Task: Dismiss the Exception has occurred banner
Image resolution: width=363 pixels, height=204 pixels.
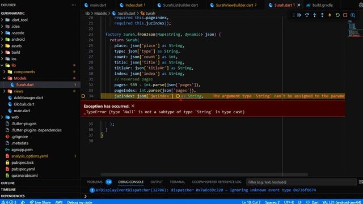Action: tap(133, 106)
